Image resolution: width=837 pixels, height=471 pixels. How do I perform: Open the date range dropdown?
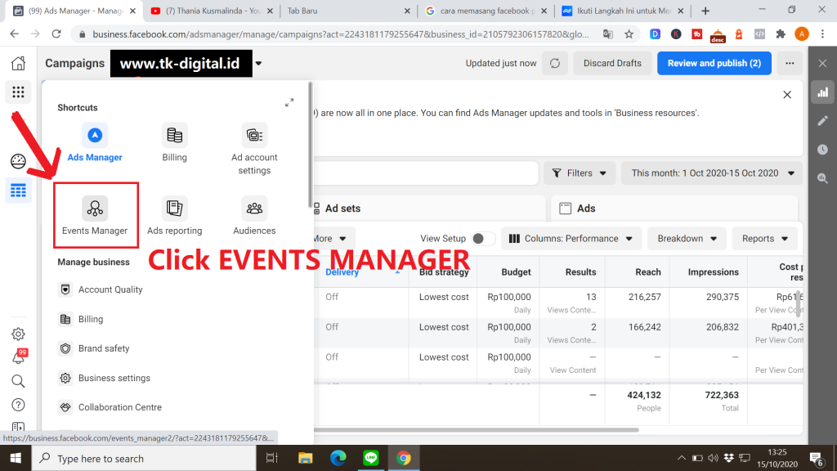pos(712,173)
